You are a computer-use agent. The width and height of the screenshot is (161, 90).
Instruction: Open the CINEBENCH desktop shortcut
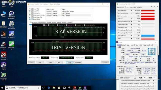coord(12,15)
